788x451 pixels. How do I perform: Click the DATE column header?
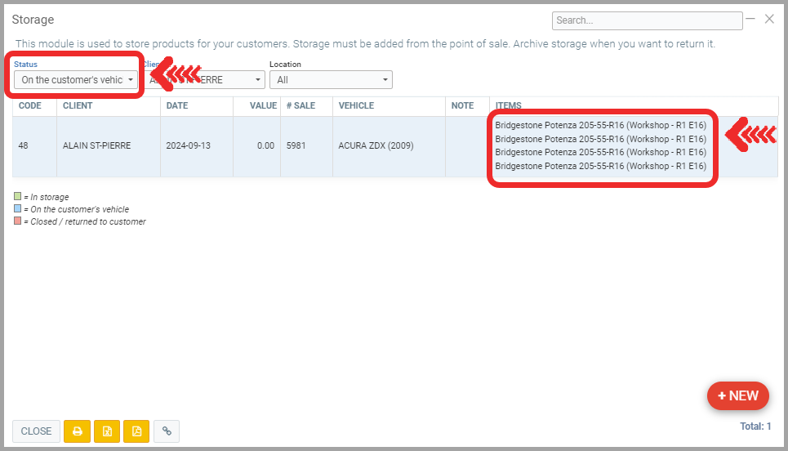(x=177, y=106)
